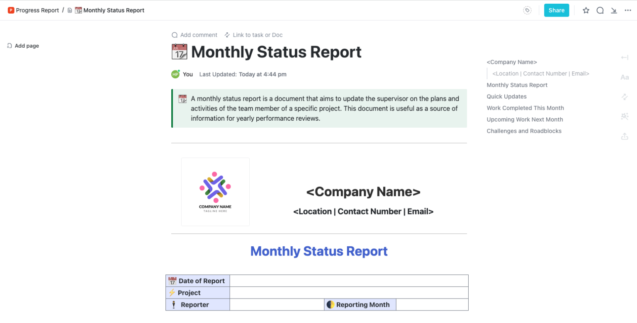This screenshot has height=323, width=637.
Task: Click the export icon below the AI wand
Action: point(625,136)
